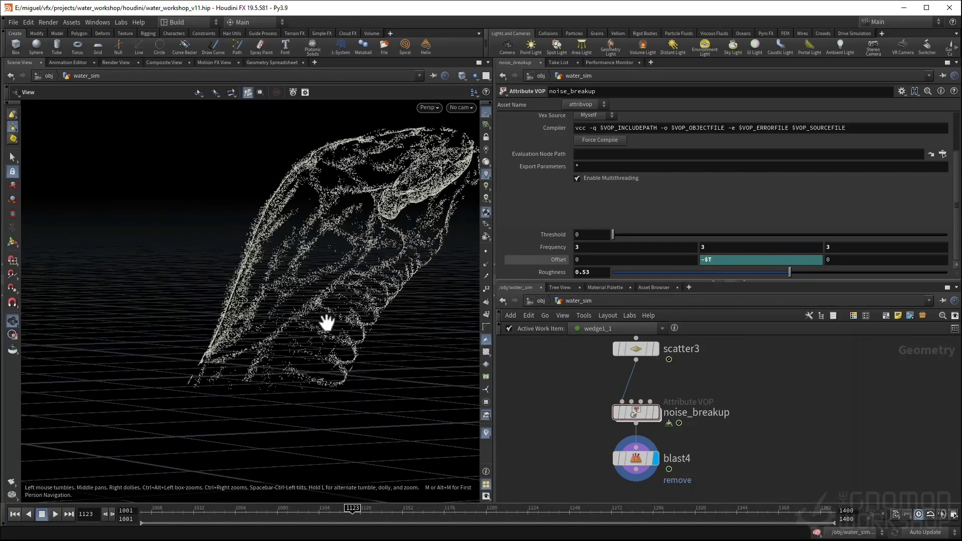Add a Point Light from shelf
Screen dimensions: 962x541
[531, 46]
